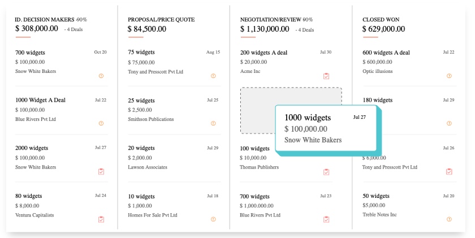Click warning icon on 75 widgets Tony and Presscott deal
The height and width of the screenshot is (238, 475).
click(213, 76)
